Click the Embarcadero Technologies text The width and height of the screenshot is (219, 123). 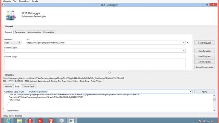click(34, 16)
